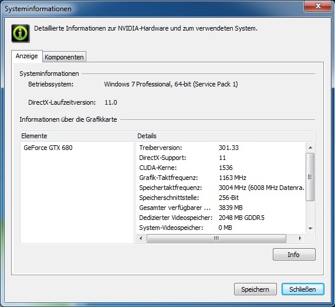Select the driver version value 301.33
Viewport: 335px width, 307px height.
tap(229, 148)
